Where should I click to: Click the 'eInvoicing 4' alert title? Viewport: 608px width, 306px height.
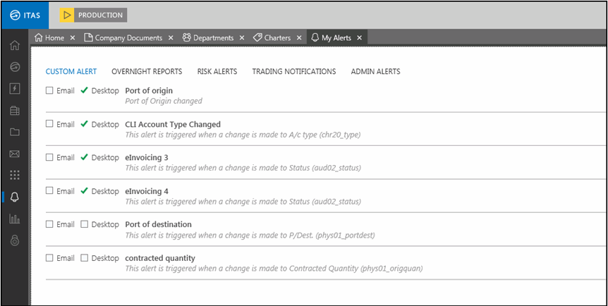[x=147, y=191]
